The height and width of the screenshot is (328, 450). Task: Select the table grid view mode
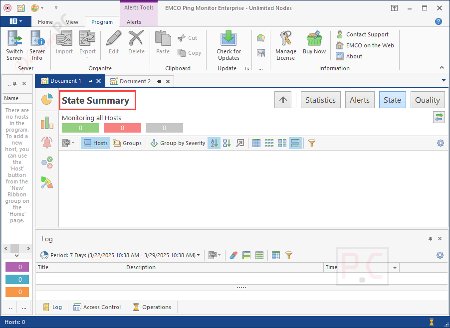[x=256, y=143]
